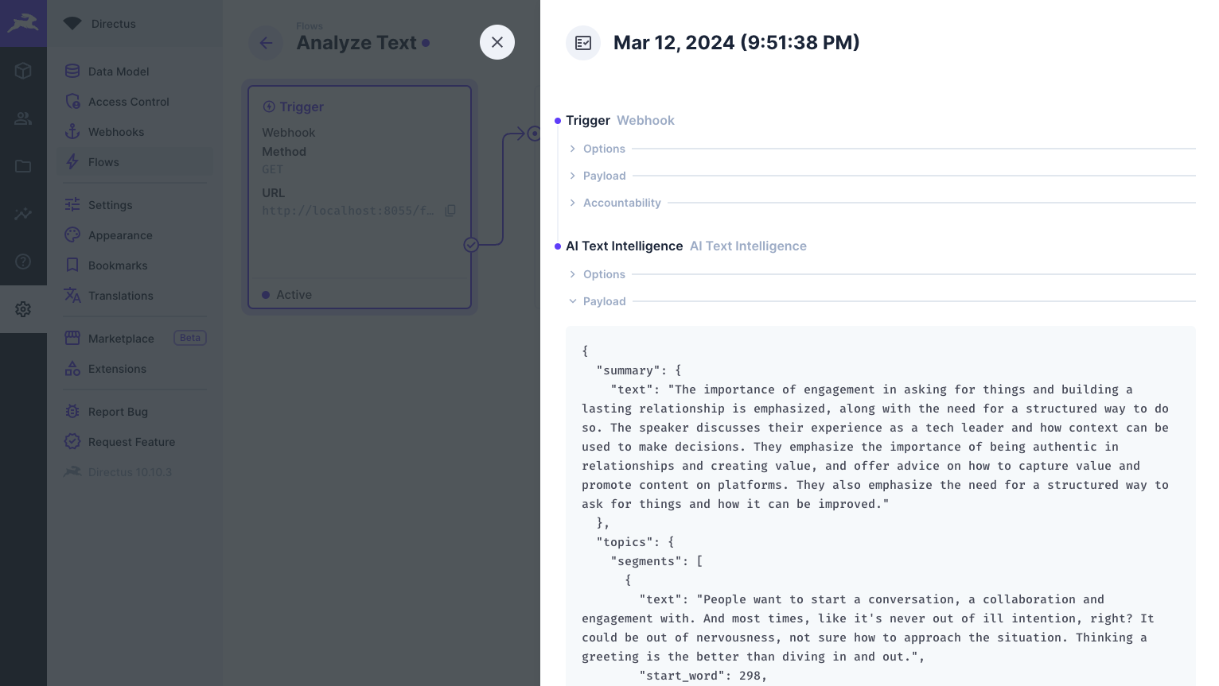This screenshot has width=1219, height=686.
Task: Open Data Model settings page
Action: (135, 71)
